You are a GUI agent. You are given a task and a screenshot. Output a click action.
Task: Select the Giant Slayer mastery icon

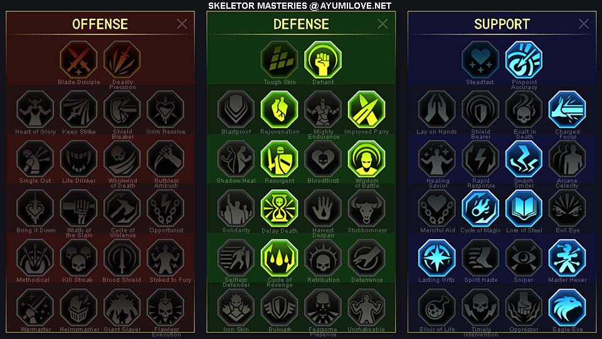click(x=122, y=308)
